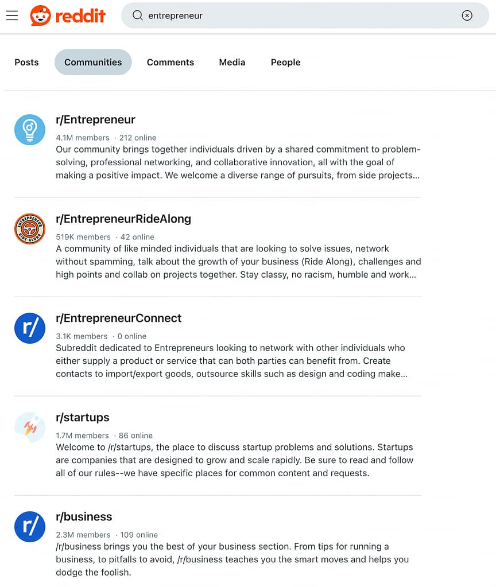Open the Media search results tab

[x=232, y=62]
